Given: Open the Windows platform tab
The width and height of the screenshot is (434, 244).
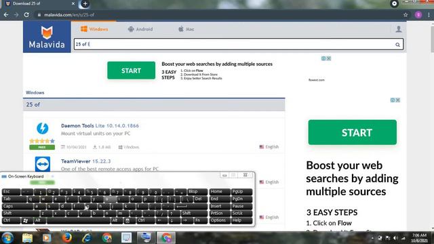Looking at the screenshot, I should (94, 29).
